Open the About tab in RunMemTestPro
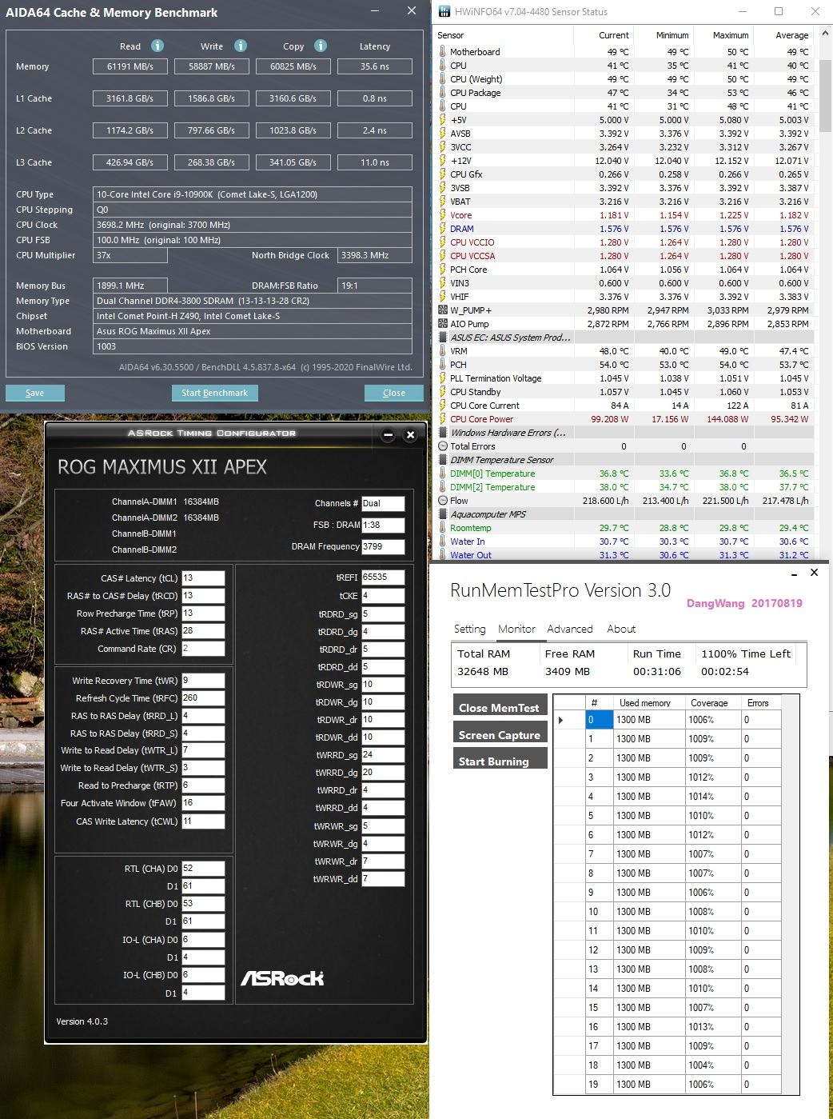This screenshot has width=833, height=1119. (621, 629)
